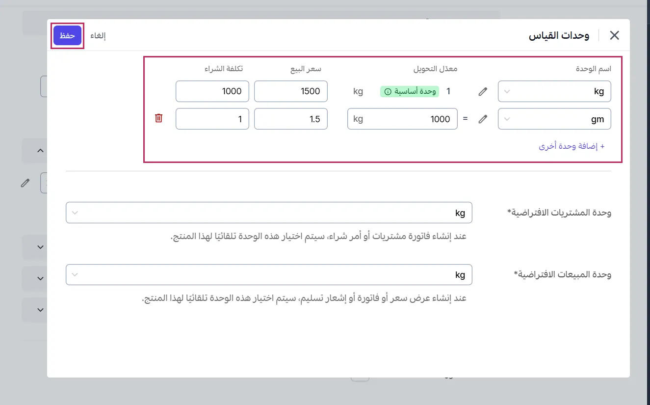
Task: Edit the kg base unit using its pencil icon
Action: point(482,91)
